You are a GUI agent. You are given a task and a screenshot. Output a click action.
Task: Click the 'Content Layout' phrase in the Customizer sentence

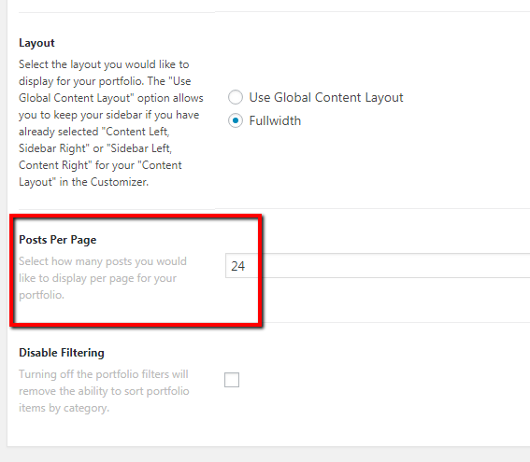click(100, 174)
